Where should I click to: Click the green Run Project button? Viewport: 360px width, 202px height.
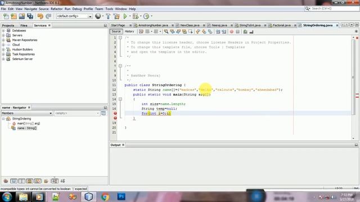point(125,16)
